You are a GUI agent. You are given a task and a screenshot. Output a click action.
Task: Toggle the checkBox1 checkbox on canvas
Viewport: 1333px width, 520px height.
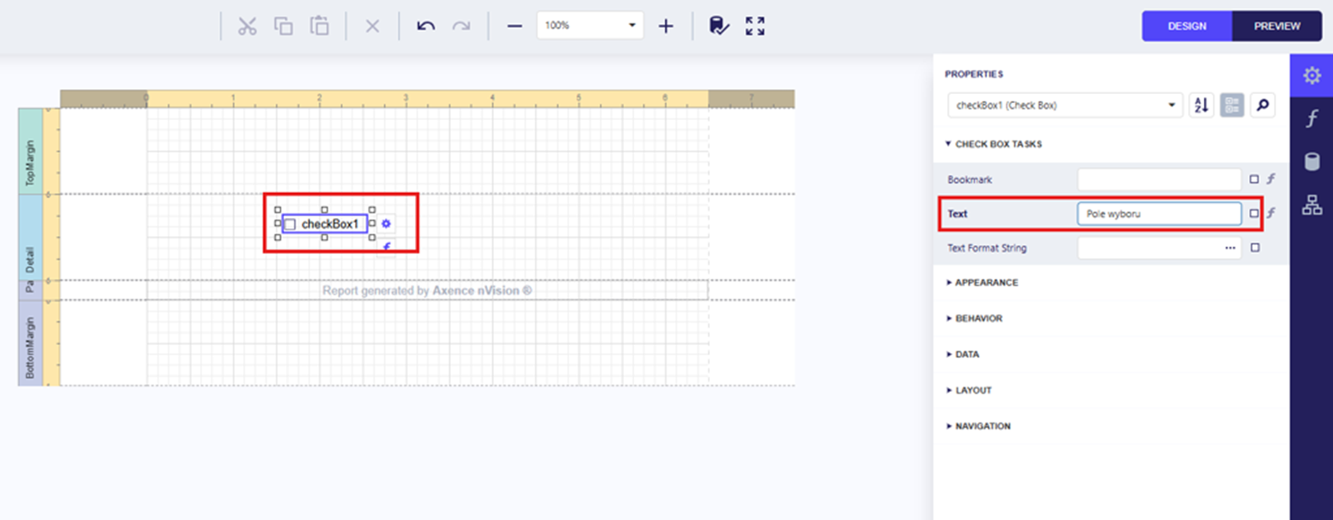(291, 225)
